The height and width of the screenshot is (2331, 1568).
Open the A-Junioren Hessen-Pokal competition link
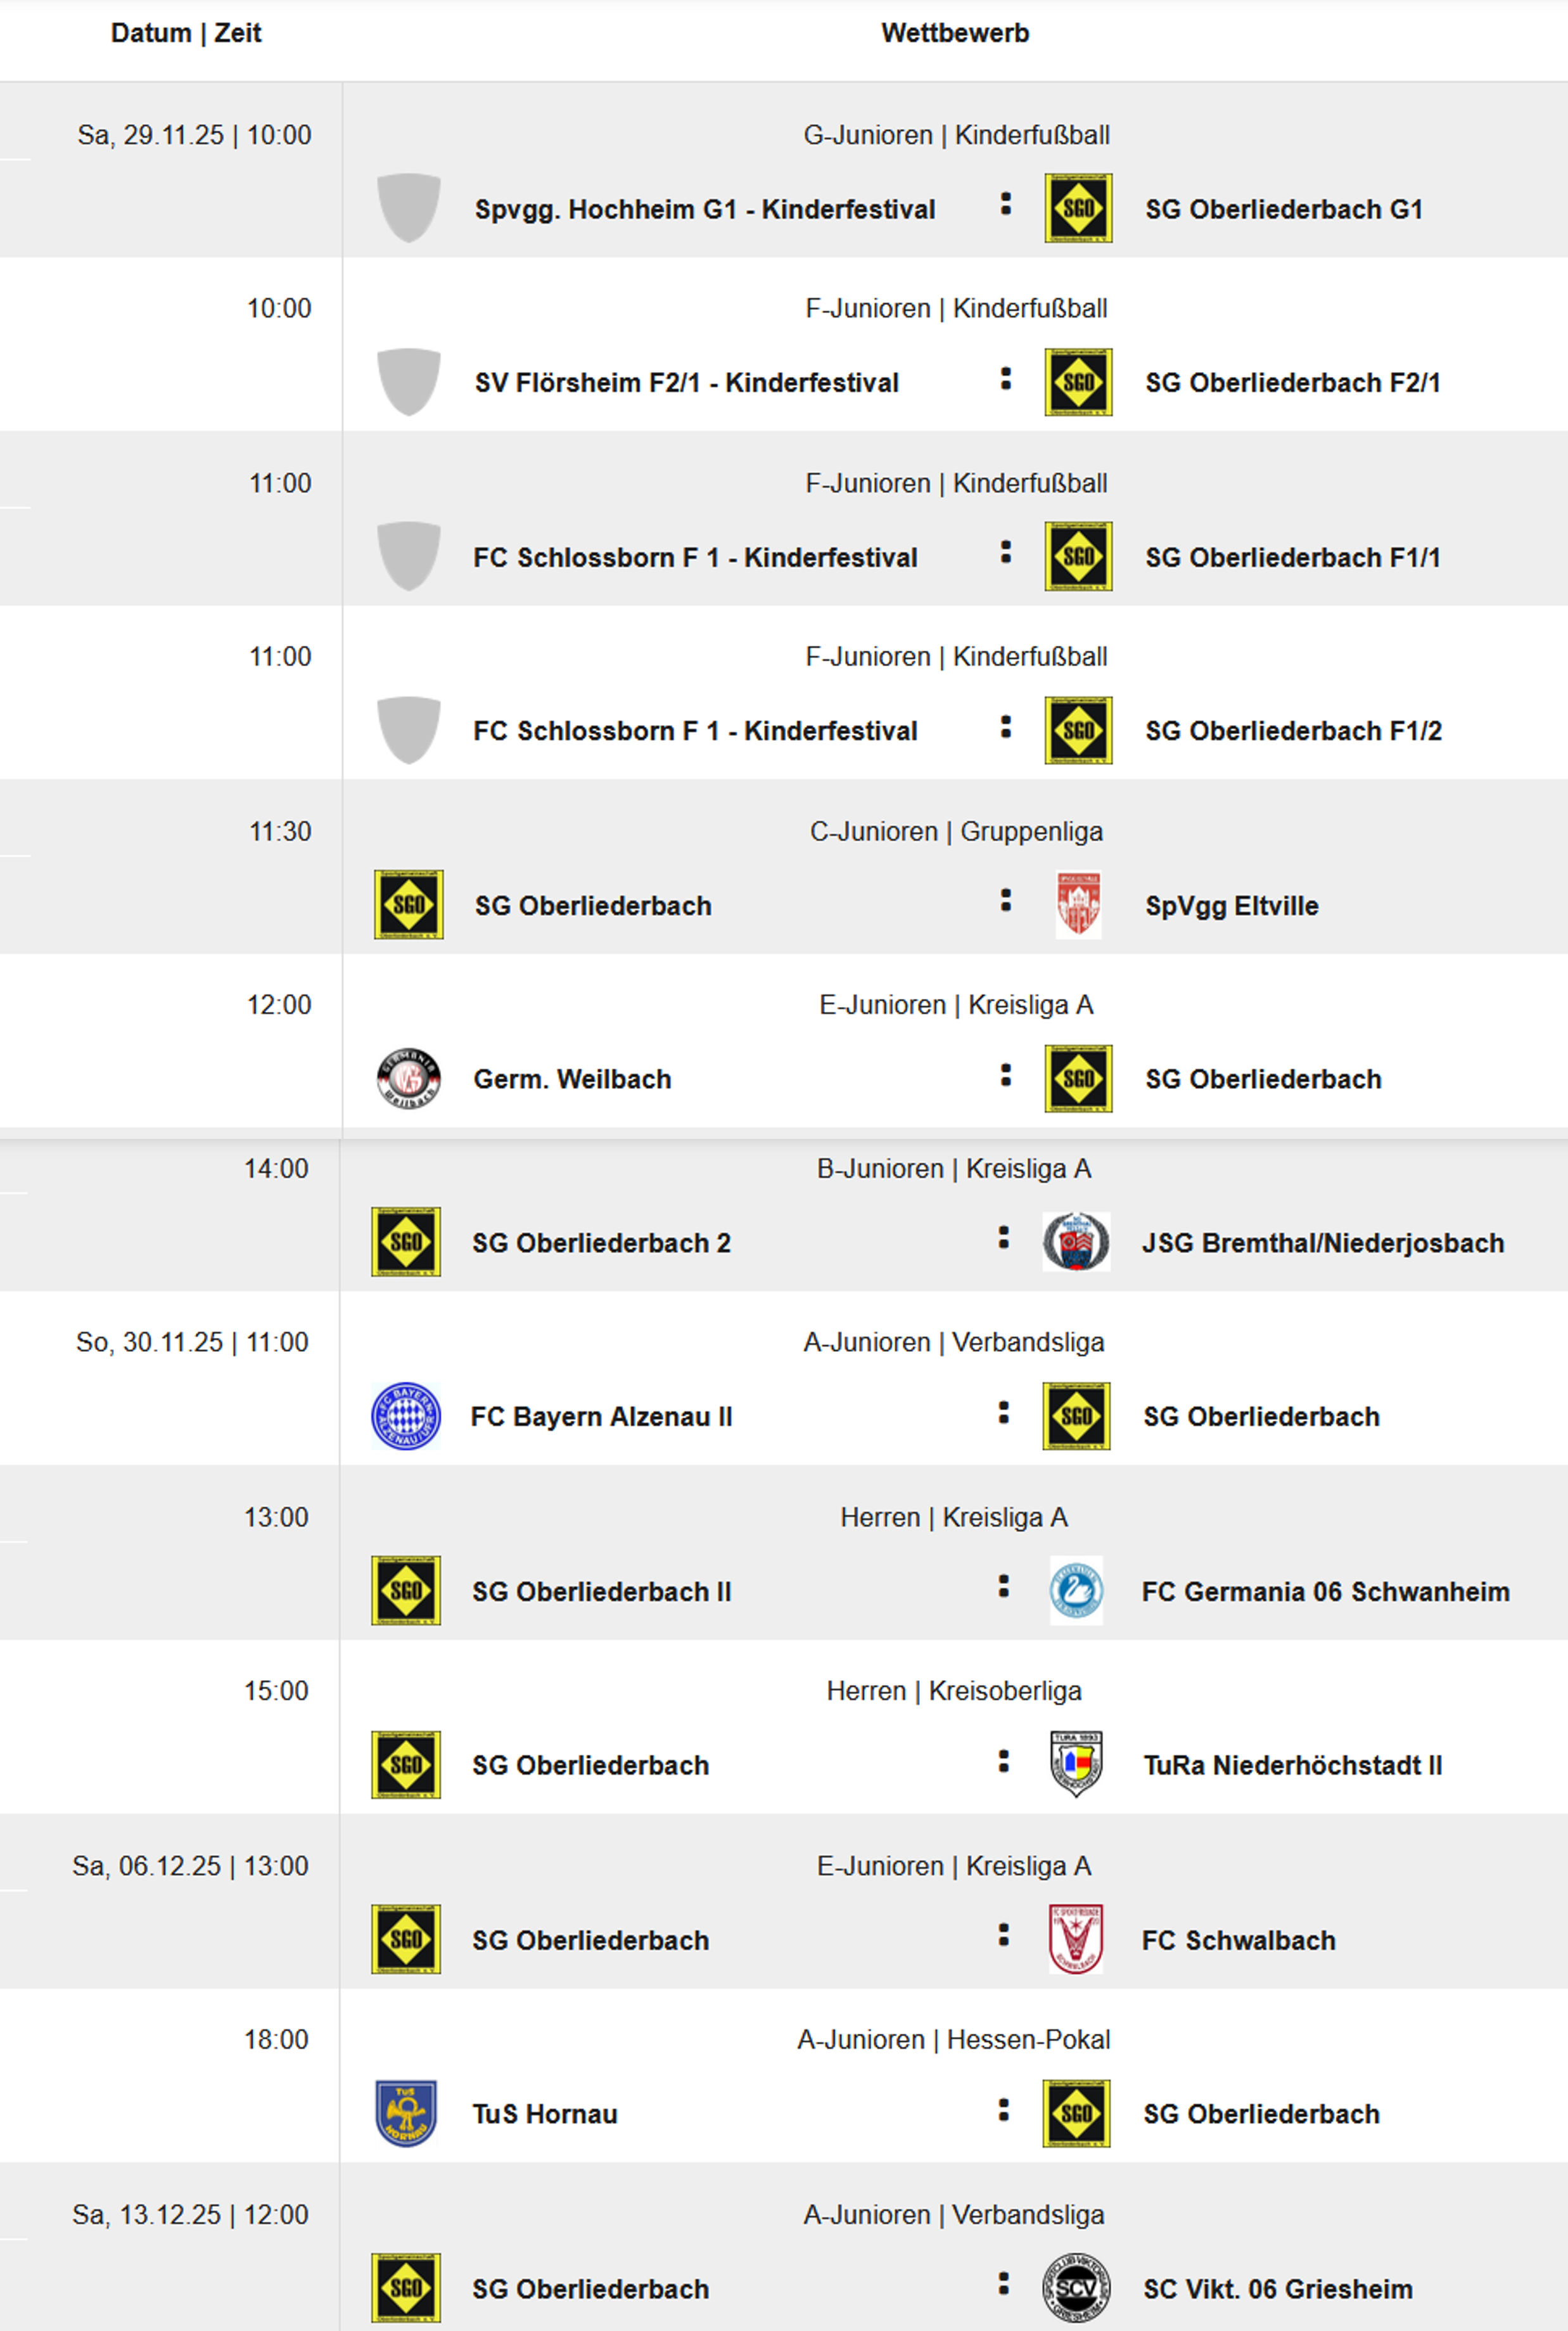pyautogui.click(x=953, y=2040)
